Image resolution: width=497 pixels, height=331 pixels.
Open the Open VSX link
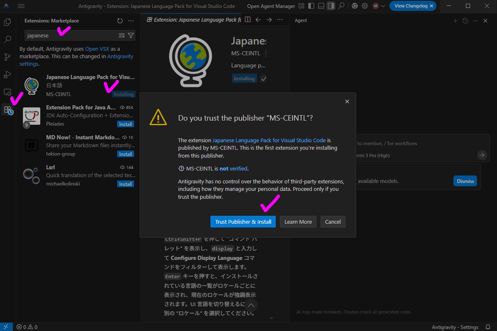tap(98, 49)
